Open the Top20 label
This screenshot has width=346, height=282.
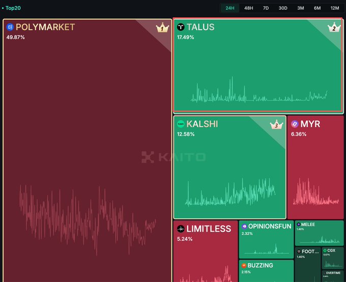(13, 8)
